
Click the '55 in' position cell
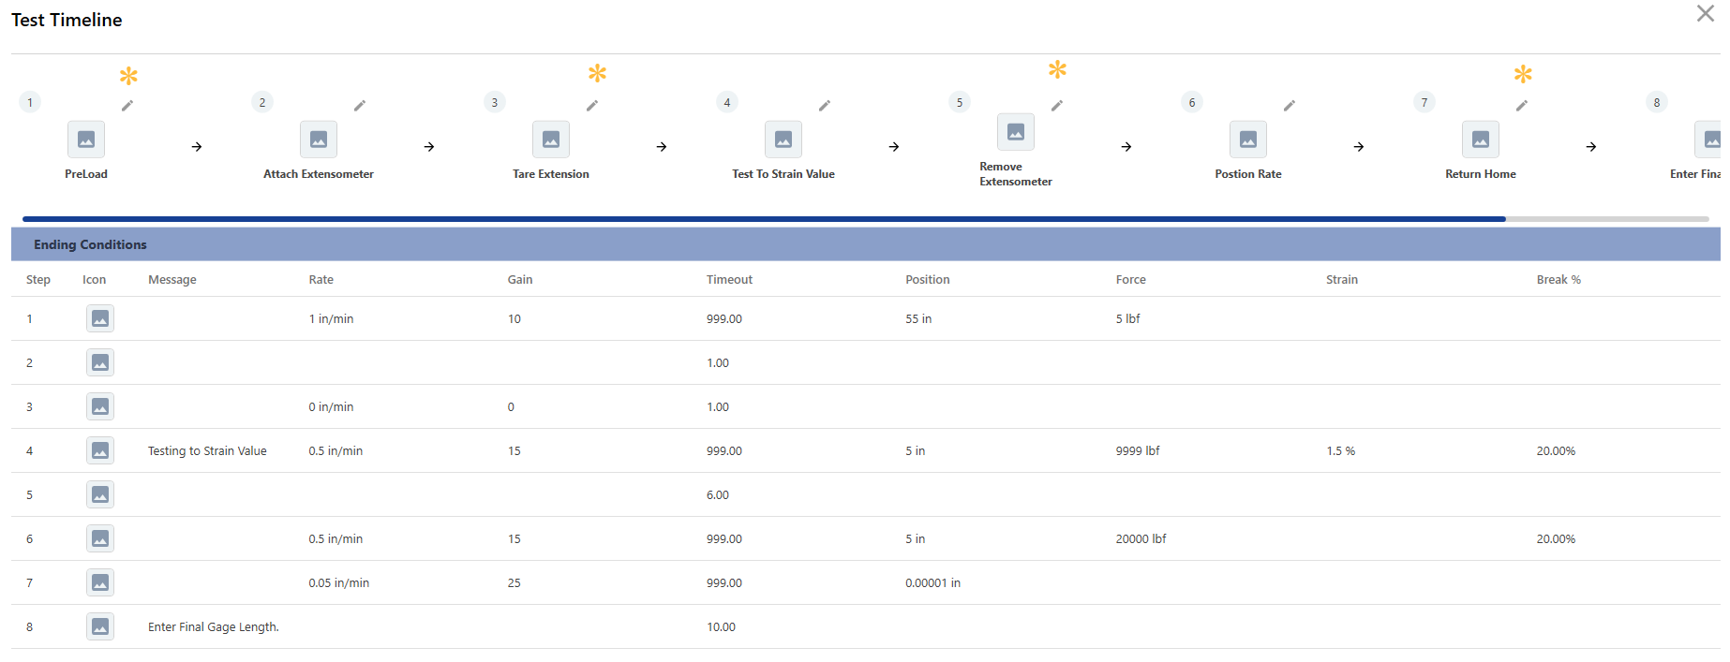[x=918, y=319]
